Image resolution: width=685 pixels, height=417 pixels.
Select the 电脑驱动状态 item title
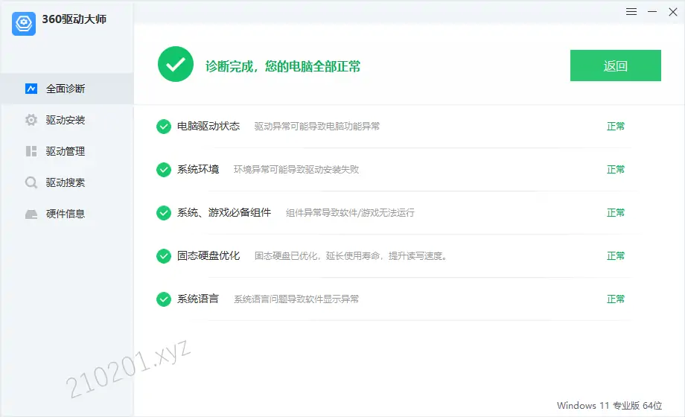(x=208, y=127)
